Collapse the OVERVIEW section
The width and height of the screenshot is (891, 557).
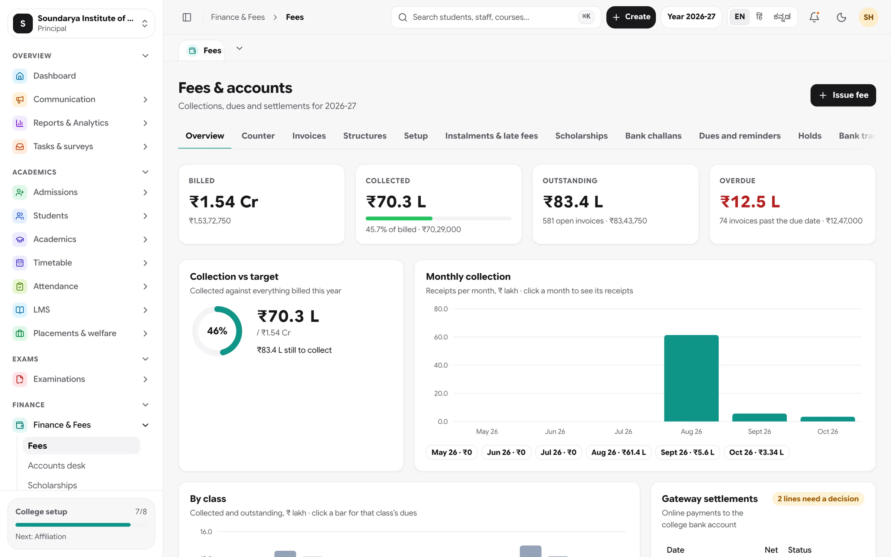click(x=145, y=56)
